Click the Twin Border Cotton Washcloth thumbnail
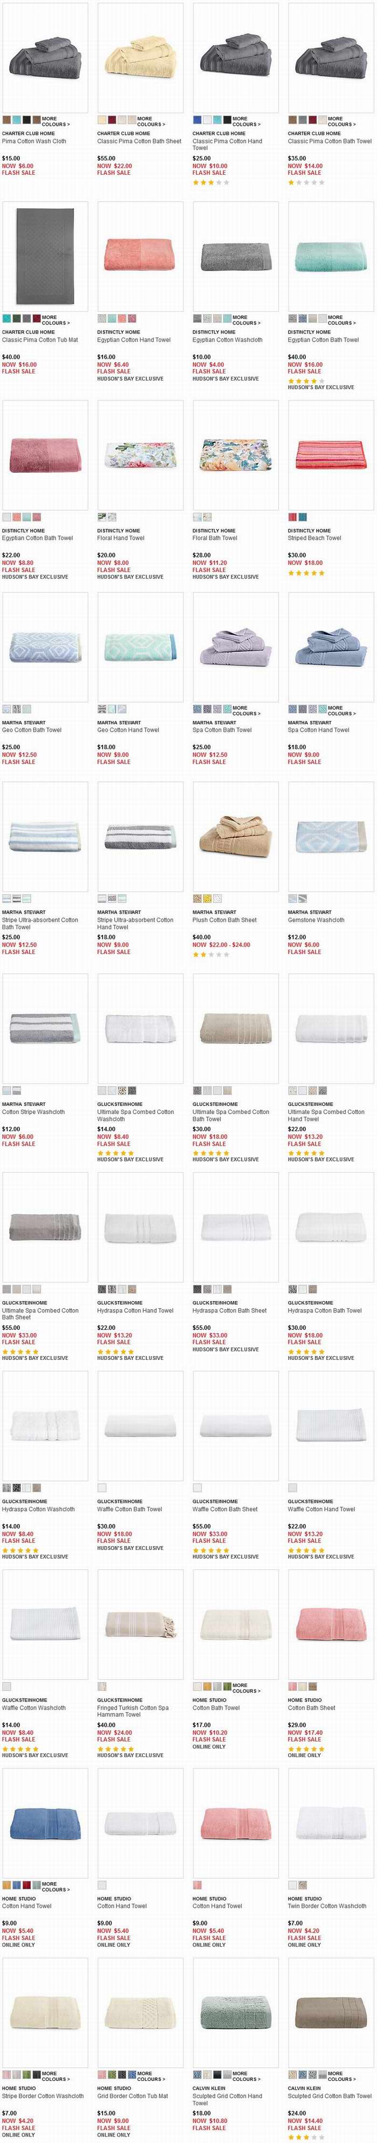 pos(330,1823)
